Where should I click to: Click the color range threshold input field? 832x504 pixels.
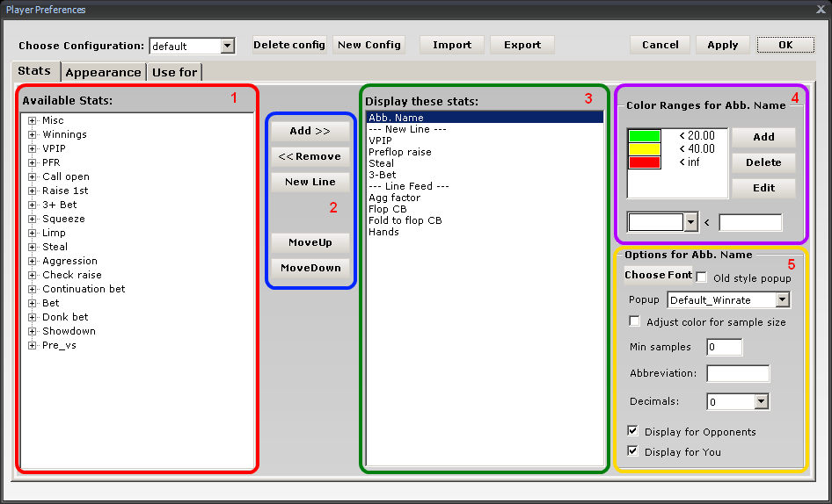750,223
